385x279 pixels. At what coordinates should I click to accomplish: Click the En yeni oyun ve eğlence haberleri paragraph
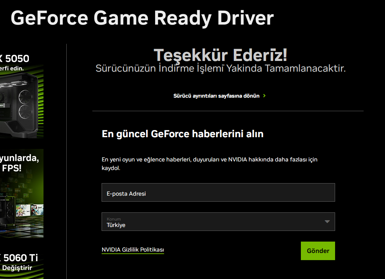point(210,164)
